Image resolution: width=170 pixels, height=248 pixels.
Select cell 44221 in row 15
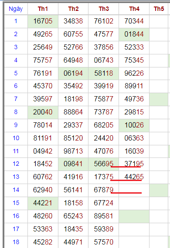(x=43, y=203)
